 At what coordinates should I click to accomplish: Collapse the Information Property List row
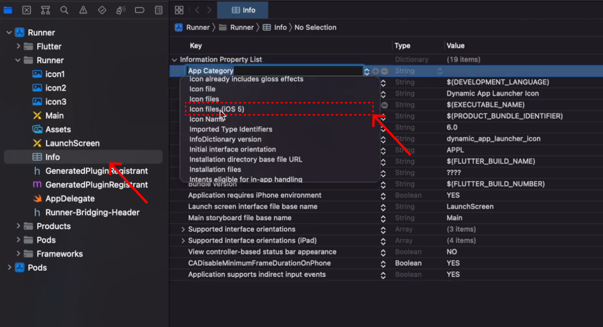[174, 60]
